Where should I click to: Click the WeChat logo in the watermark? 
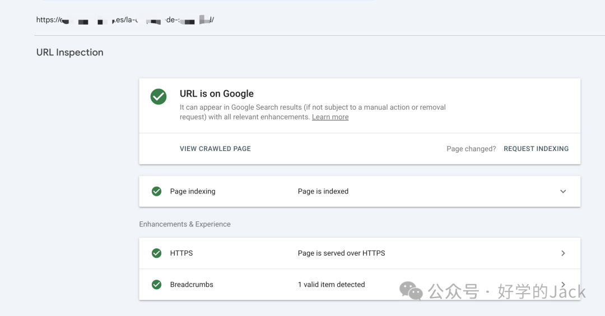[x=411, y=291]
